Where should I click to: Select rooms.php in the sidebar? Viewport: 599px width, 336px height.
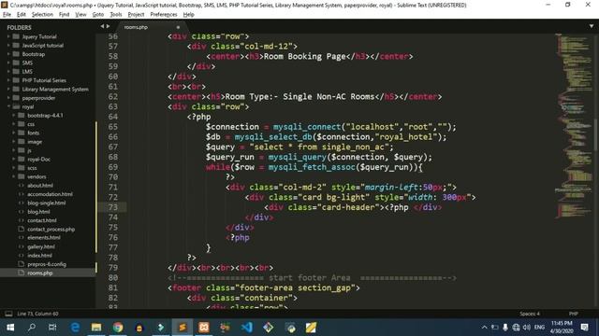coord(39,273)
